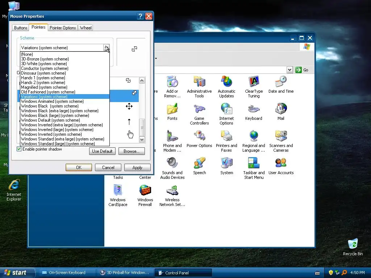Click pointer list scrollbar thumb
This screenshot has width=371, height=278.
pos(142,128)
